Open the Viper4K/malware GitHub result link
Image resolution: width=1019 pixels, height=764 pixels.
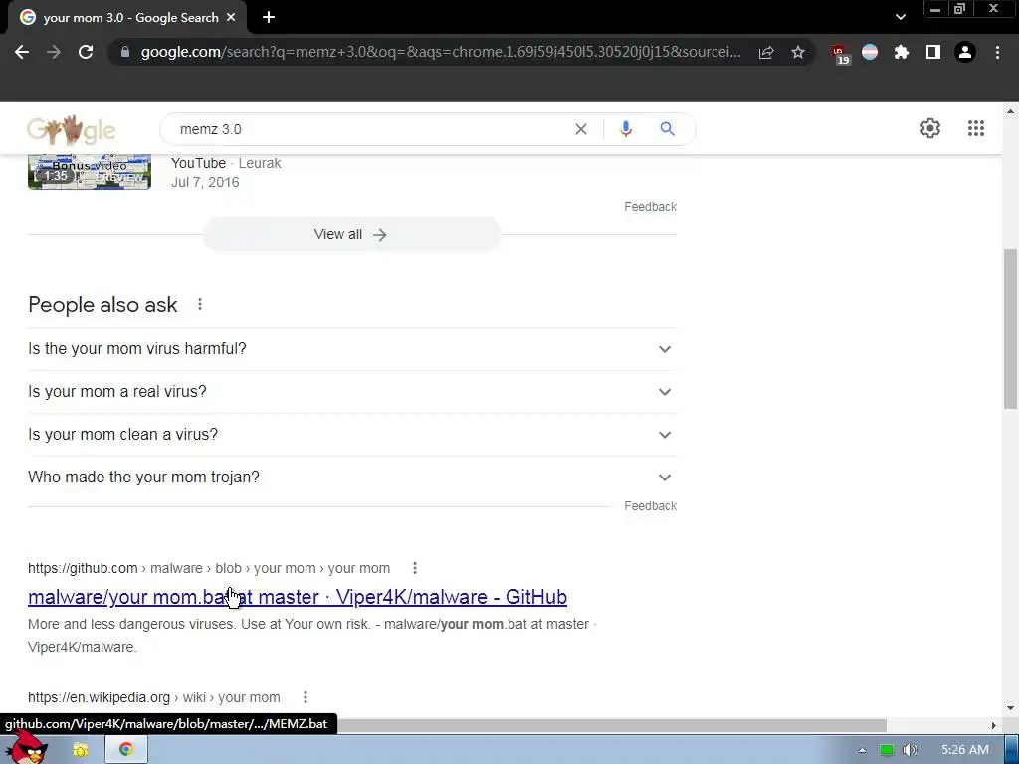[298, 597]
